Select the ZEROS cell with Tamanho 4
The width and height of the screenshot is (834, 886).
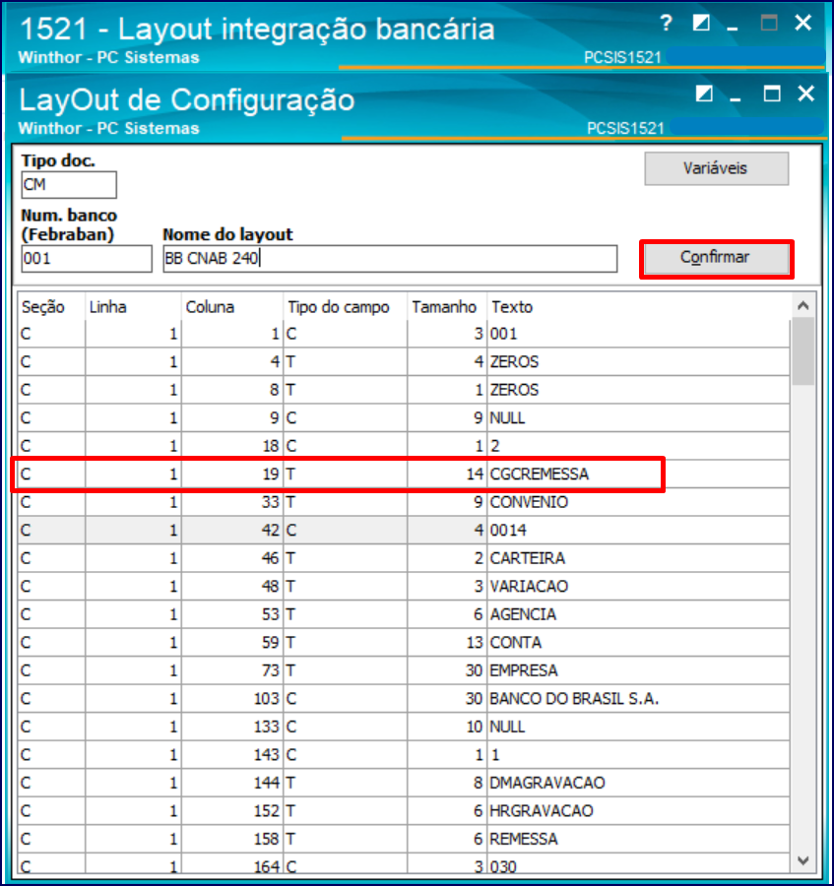pos(638,361)
